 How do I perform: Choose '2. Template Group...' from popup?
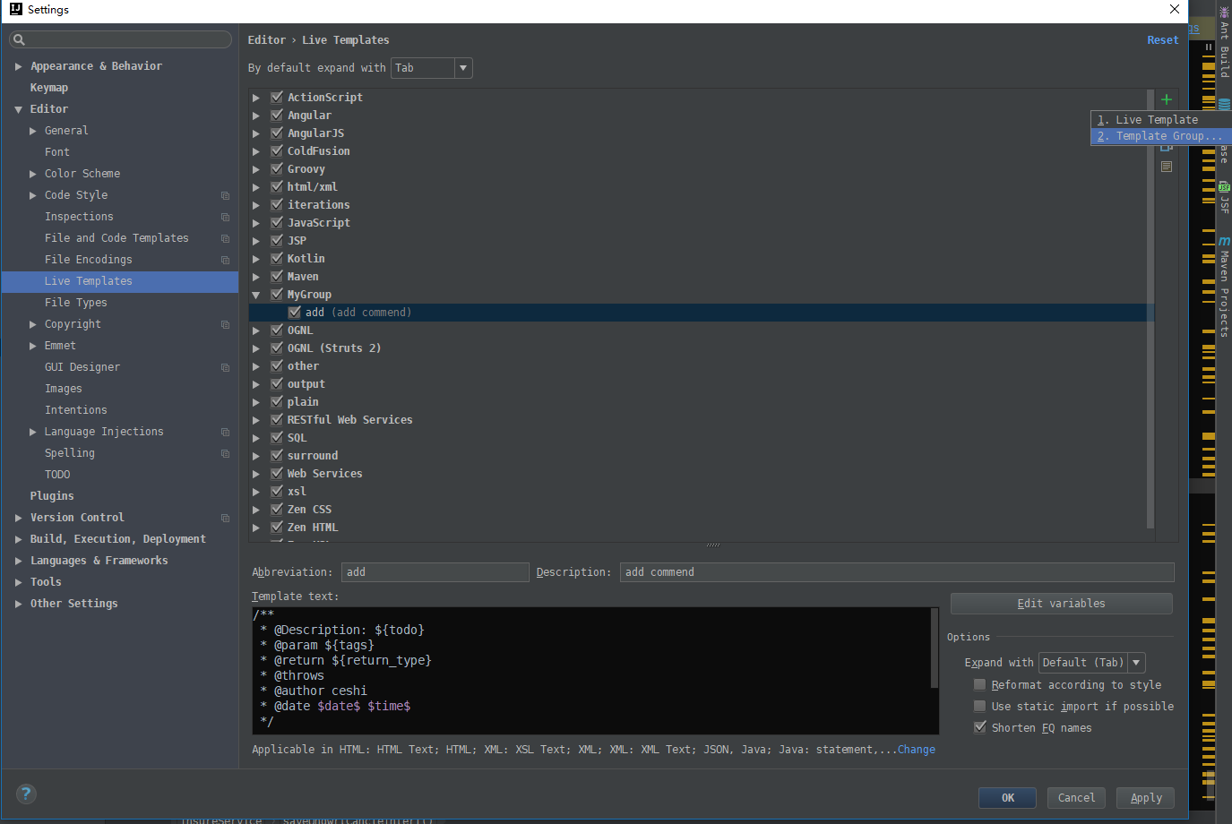tap(1159, 136)
